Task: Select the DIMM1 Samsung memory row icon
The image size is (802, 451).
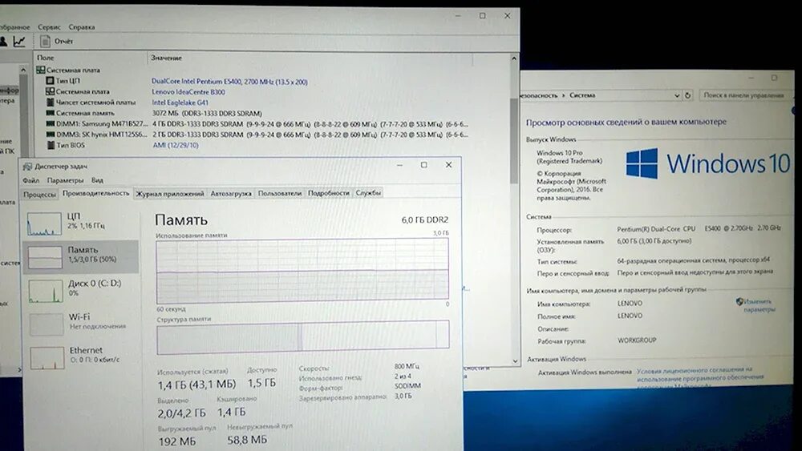Action: coord(50,123)
